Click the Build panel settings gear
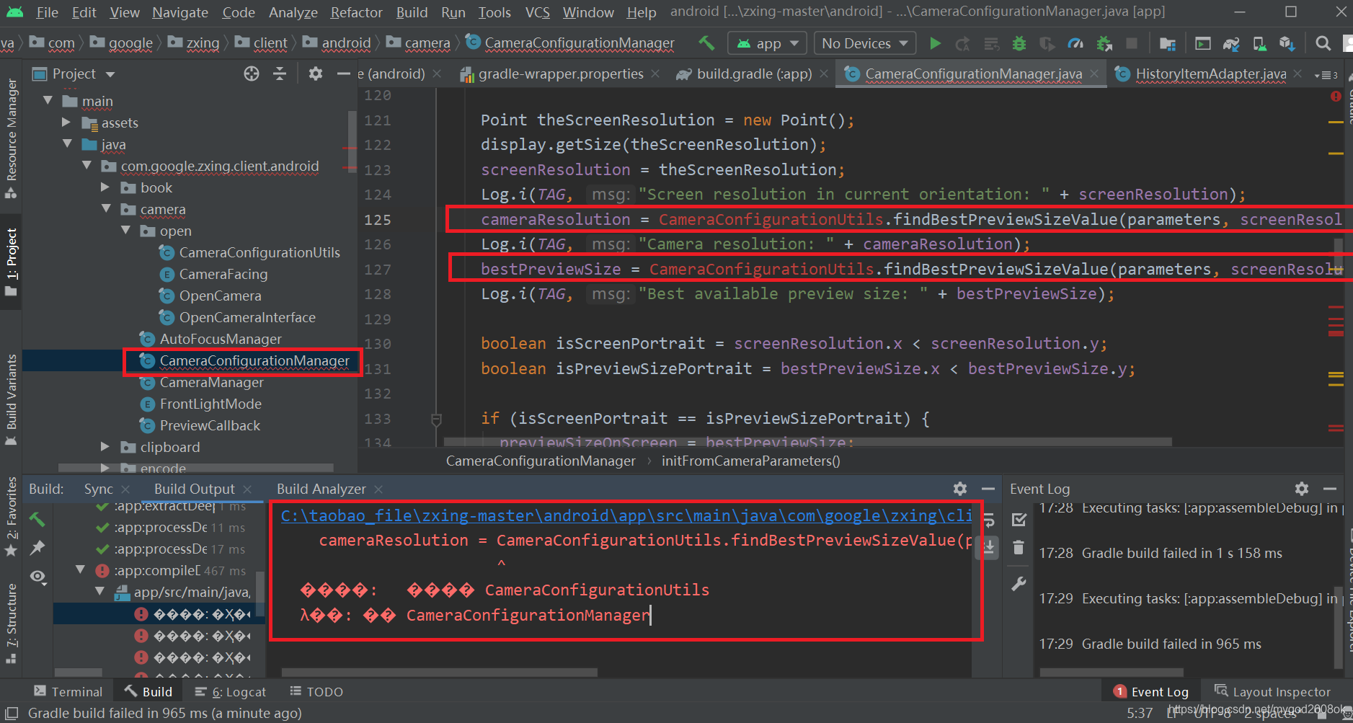The height and width of the screenshot is (723, 1353). click(960, 489)
